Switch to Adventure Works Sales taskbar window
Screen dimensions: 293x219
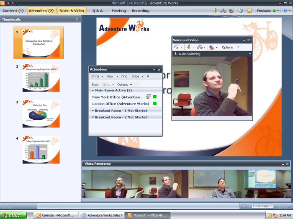tap(102, 216)
